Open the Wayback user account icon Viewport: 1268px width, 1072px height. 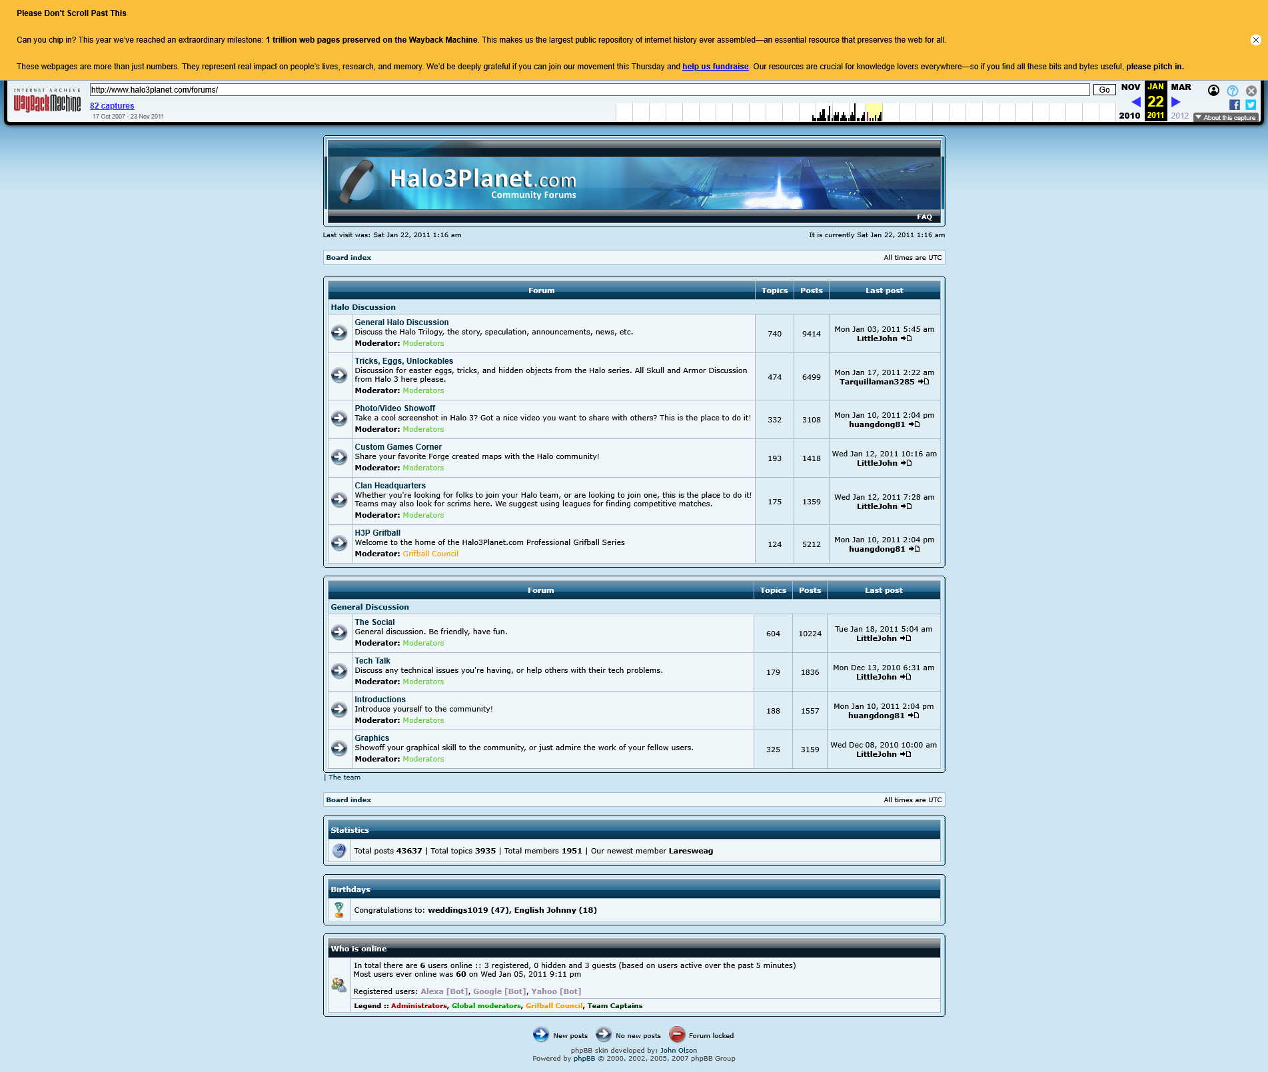click(x=1213, y=91)
